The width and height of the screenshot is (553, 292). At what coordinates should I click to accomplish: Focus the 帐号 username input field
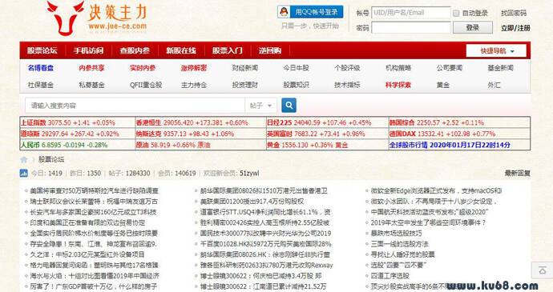[x=411, y=13]
